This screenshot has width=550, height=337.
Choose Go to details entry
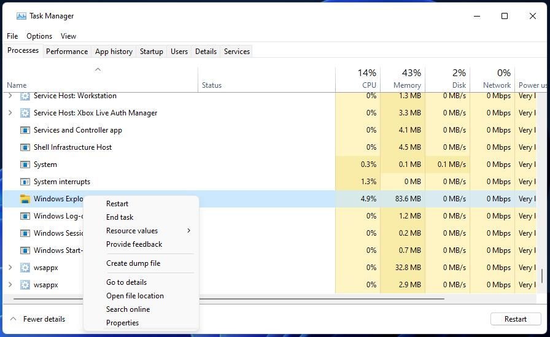tap(126, 282)
